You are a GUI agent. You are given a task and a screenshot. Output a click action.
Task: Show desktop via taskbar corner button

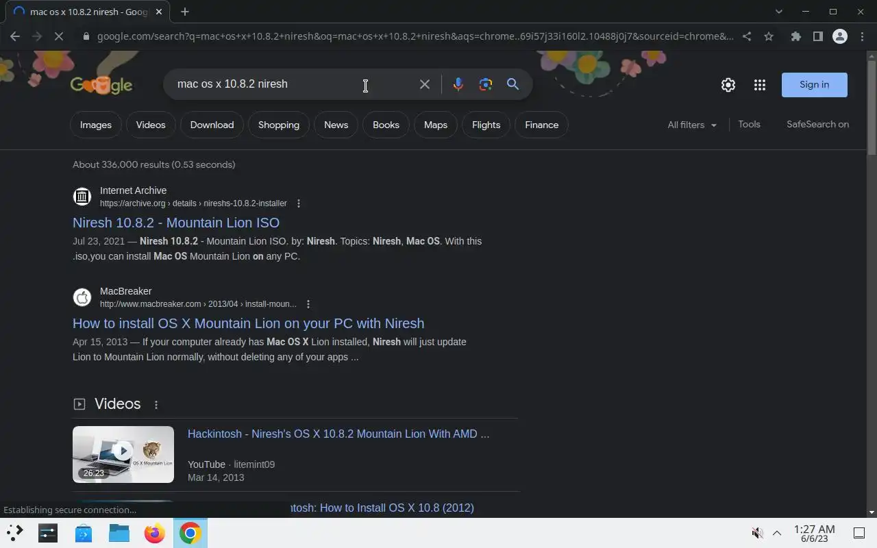859,533
